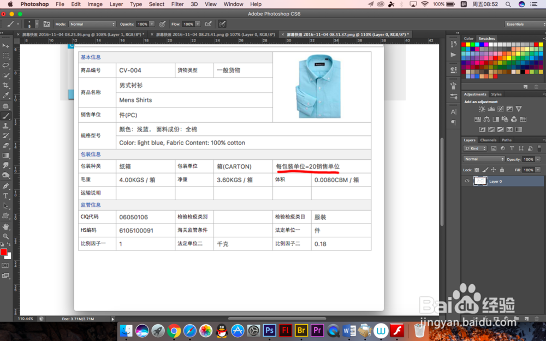Select the Hand tool
This screenshot has height=341, width=546.
pyautogui.click(x=5, y=227)
